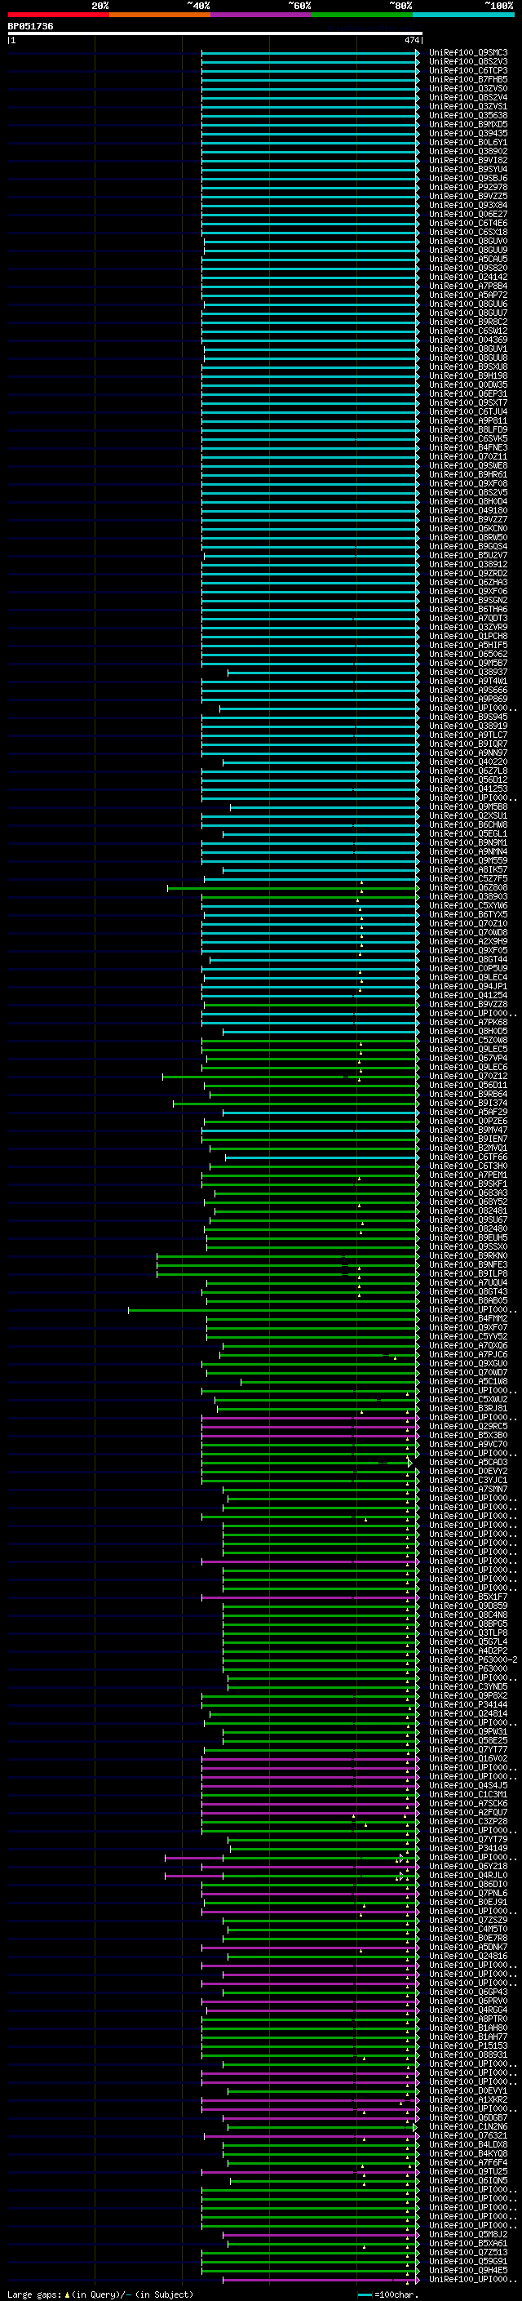The image size is (522, 2301).
Task: Click the cyan ~100% legend segment
Action: click(464, 16)
